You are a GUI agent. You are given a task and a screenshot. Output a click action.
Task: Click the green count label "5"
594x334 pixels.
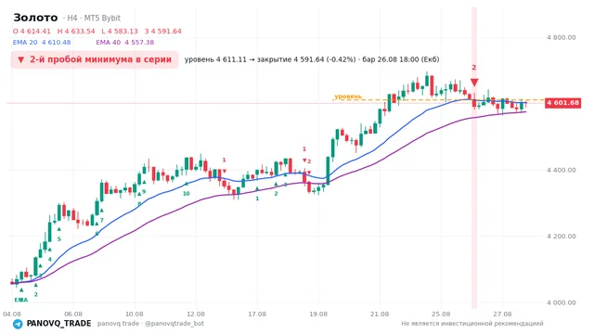click(59, 239)
